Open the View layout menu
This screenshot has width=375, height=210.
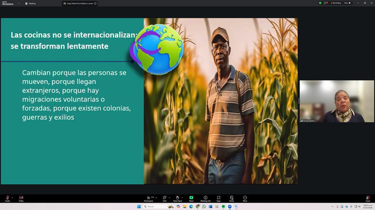(347, 3)
